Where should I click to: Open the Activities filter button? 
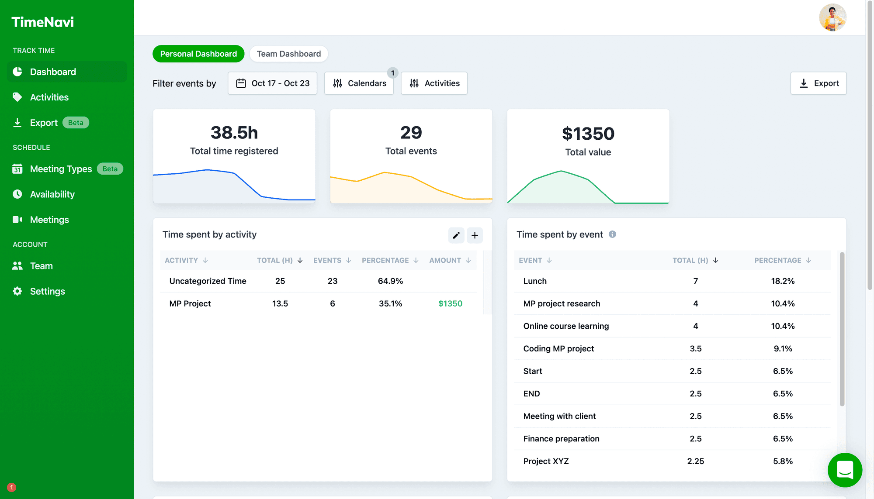(x=434, y=83)
